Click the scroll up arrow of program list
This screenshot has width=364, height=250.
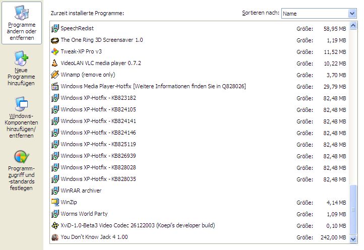click(x=353, y=26)
